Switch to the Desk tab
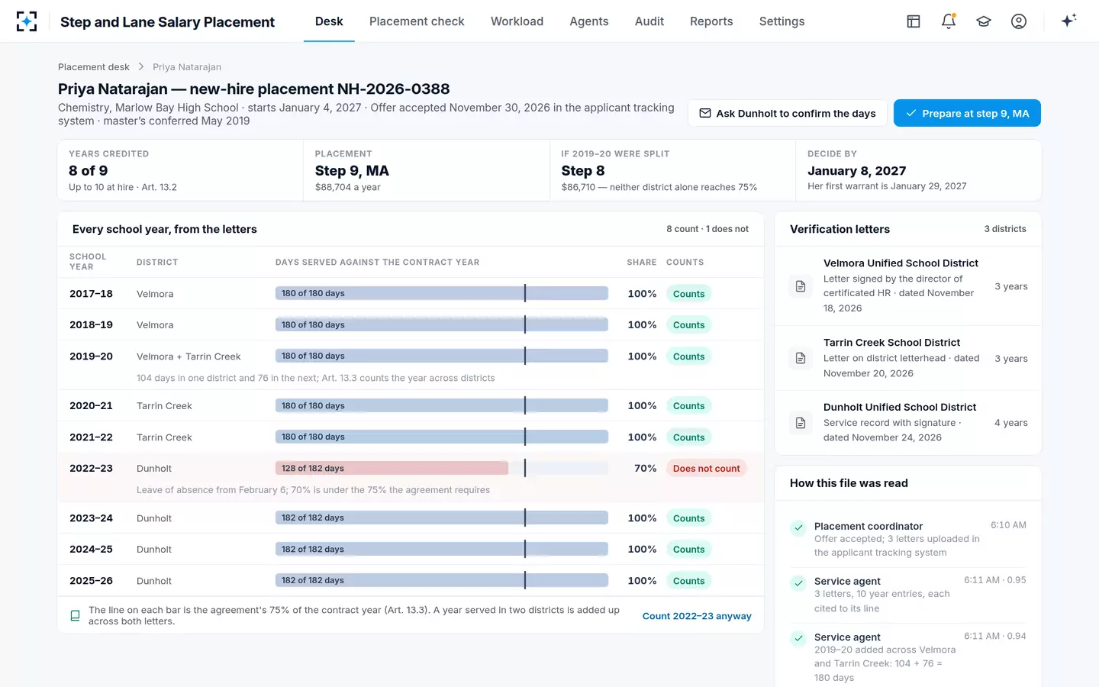This screenshot has width=1099, height=687. pyautogui.click(x=329, y=21)
